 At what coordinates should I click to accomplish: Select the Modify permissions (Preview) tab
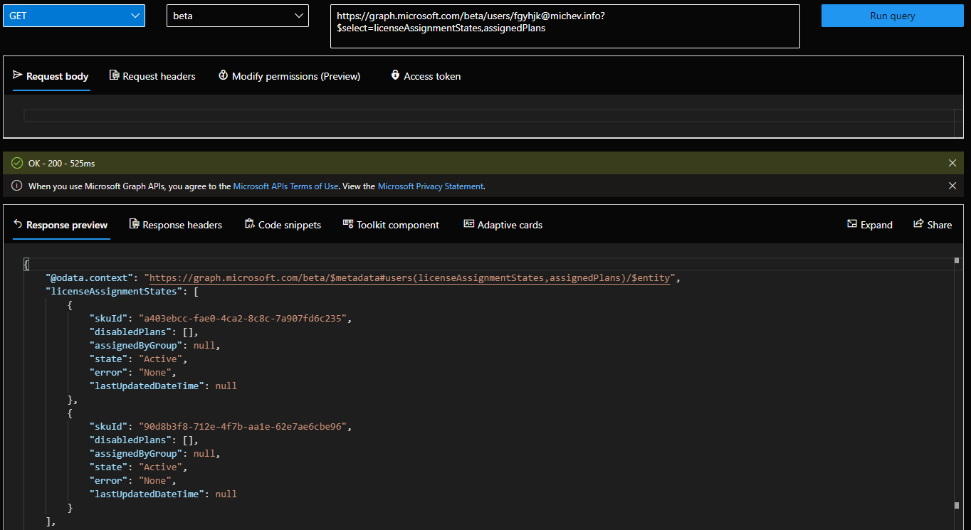click(289, 76)
